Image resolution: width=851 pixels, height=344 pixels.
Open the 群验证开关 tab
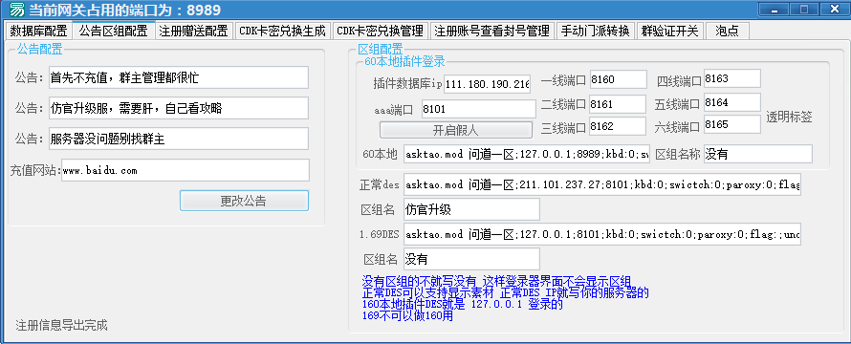669,31
